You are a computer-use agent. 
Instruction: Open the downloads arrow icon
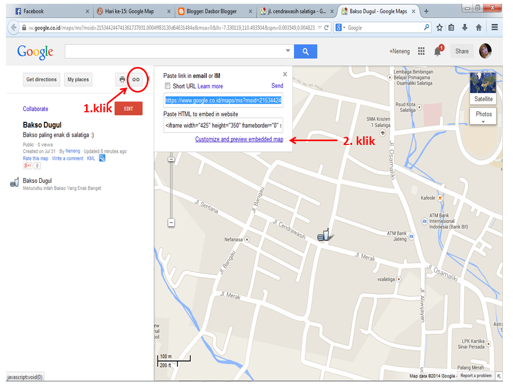pos(464,27)
